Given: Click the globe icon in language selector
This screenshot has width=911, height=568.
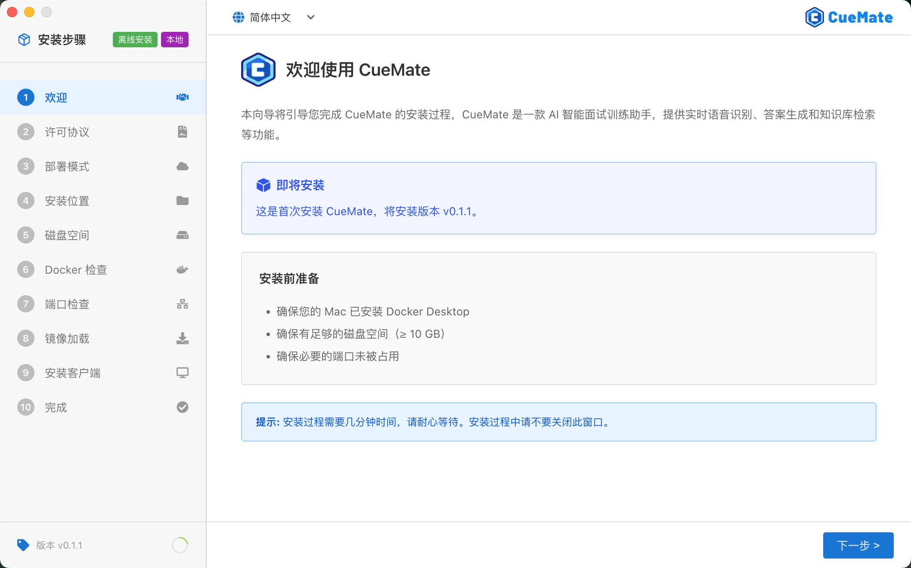Looking at the screenshot, I should (238, 17).
